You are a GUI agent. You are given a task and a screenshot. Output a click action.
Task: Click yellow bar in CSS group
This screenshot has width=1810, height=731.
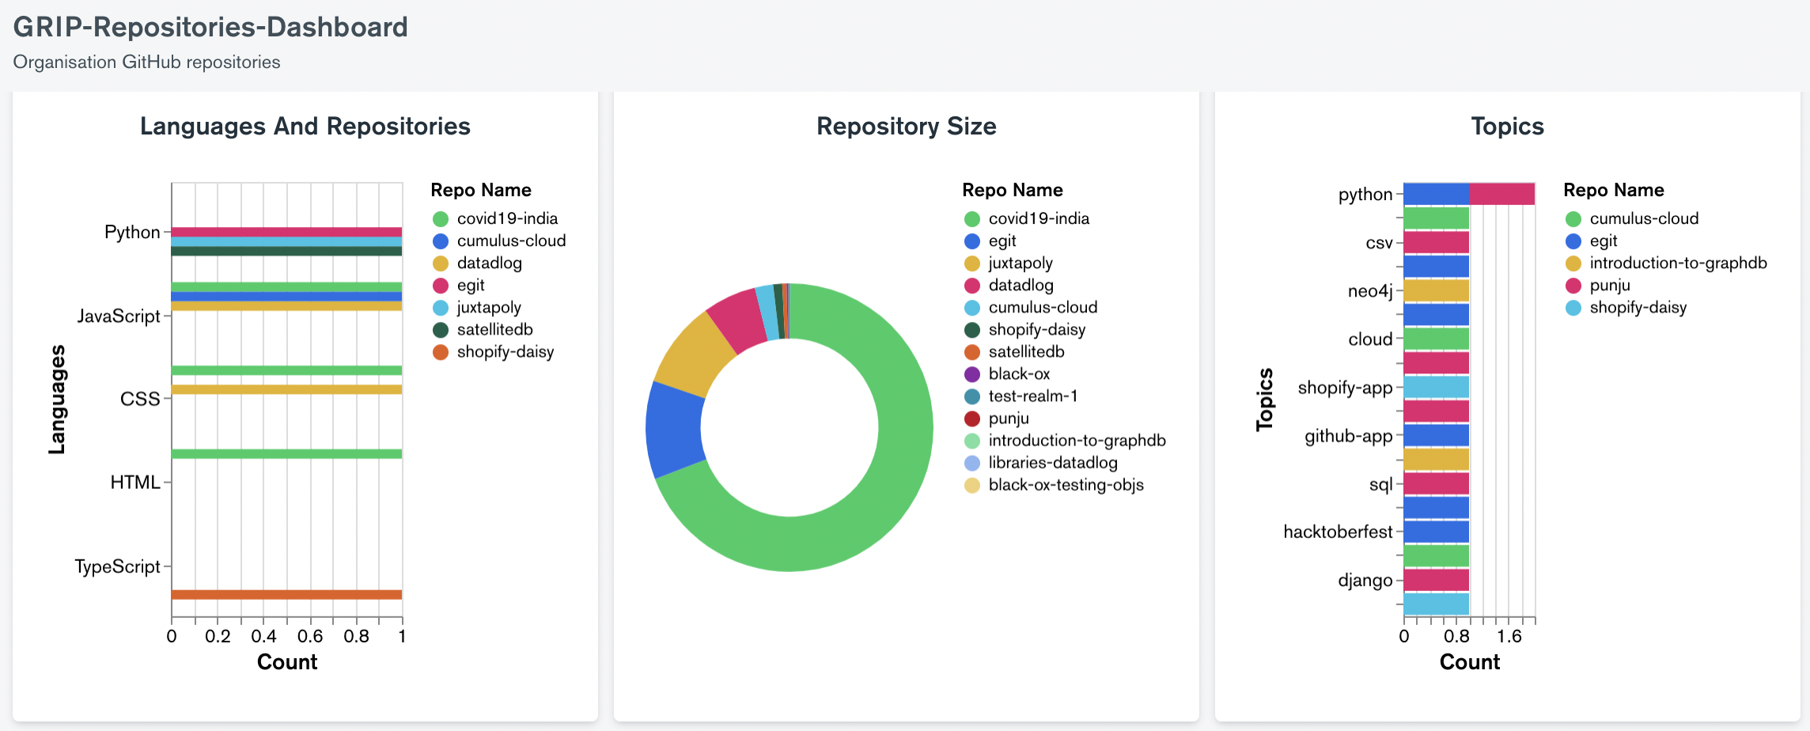tap(286, 389)
